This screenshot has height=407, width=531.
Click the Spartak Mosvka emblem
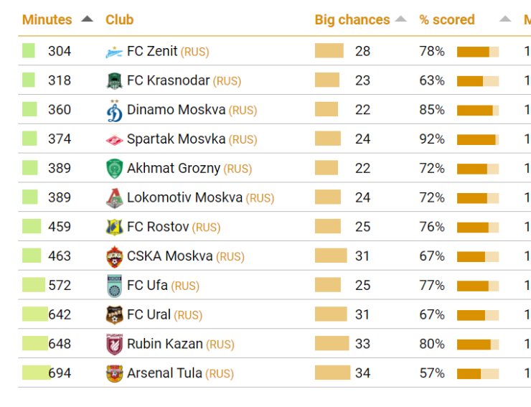pyautogui.click(x=115, y=140)
